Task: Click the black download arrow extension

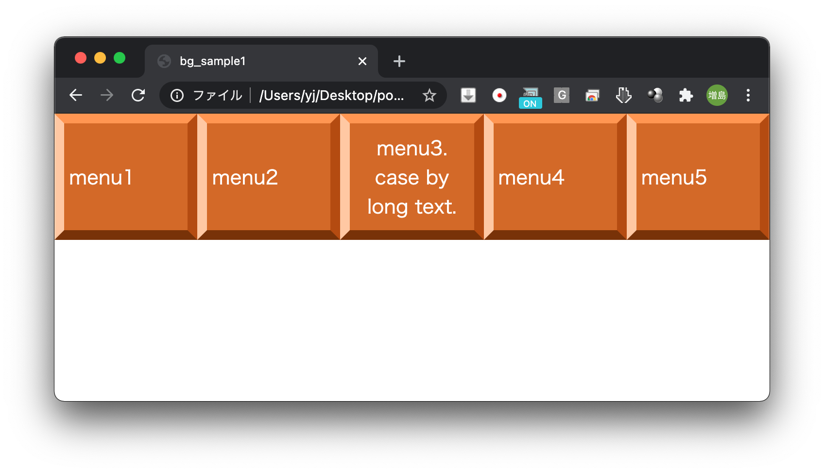Action: tap(623, 95)
